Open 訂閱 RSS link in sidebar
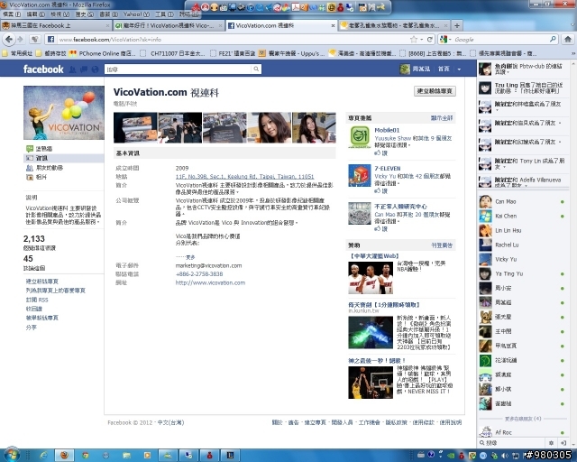Screen dimensions: 577x462 (x=37, y=300)
